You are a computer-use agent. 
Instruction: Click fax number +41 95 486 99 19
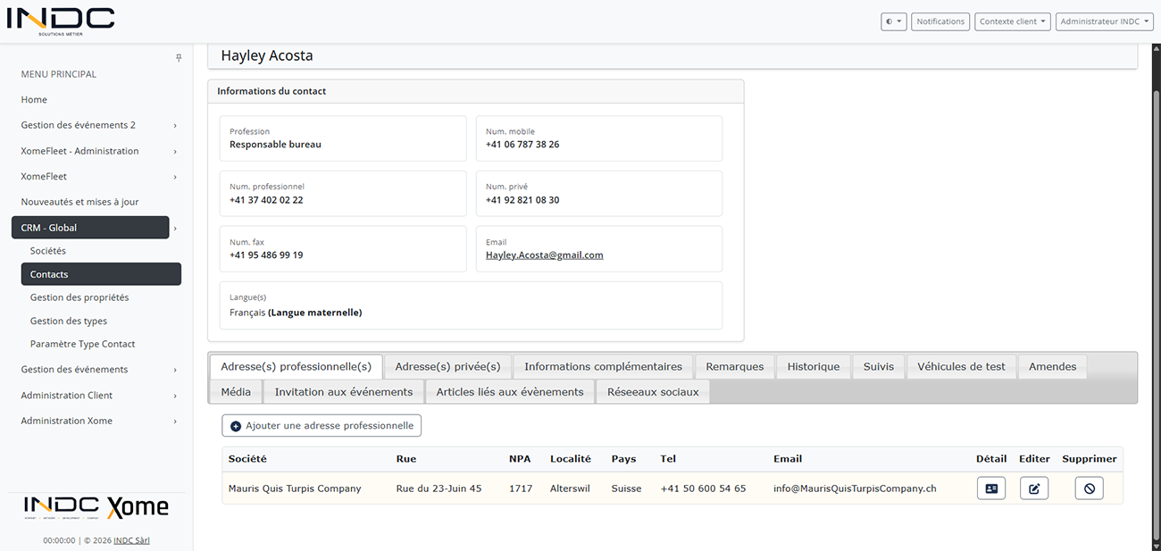(266, 255)
